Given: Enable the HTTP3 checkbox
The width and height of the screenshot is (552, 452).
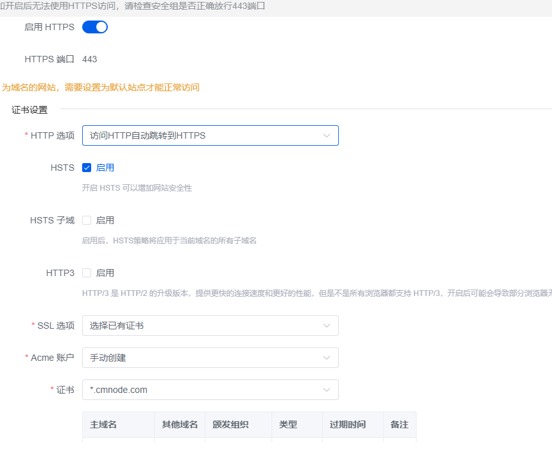Looking at the screenshot, I should click(87, 273).
